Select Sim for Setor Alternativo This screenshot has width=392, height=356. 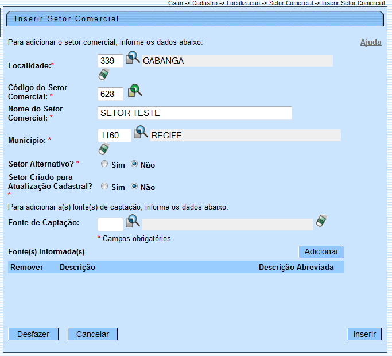coord(104,164)
